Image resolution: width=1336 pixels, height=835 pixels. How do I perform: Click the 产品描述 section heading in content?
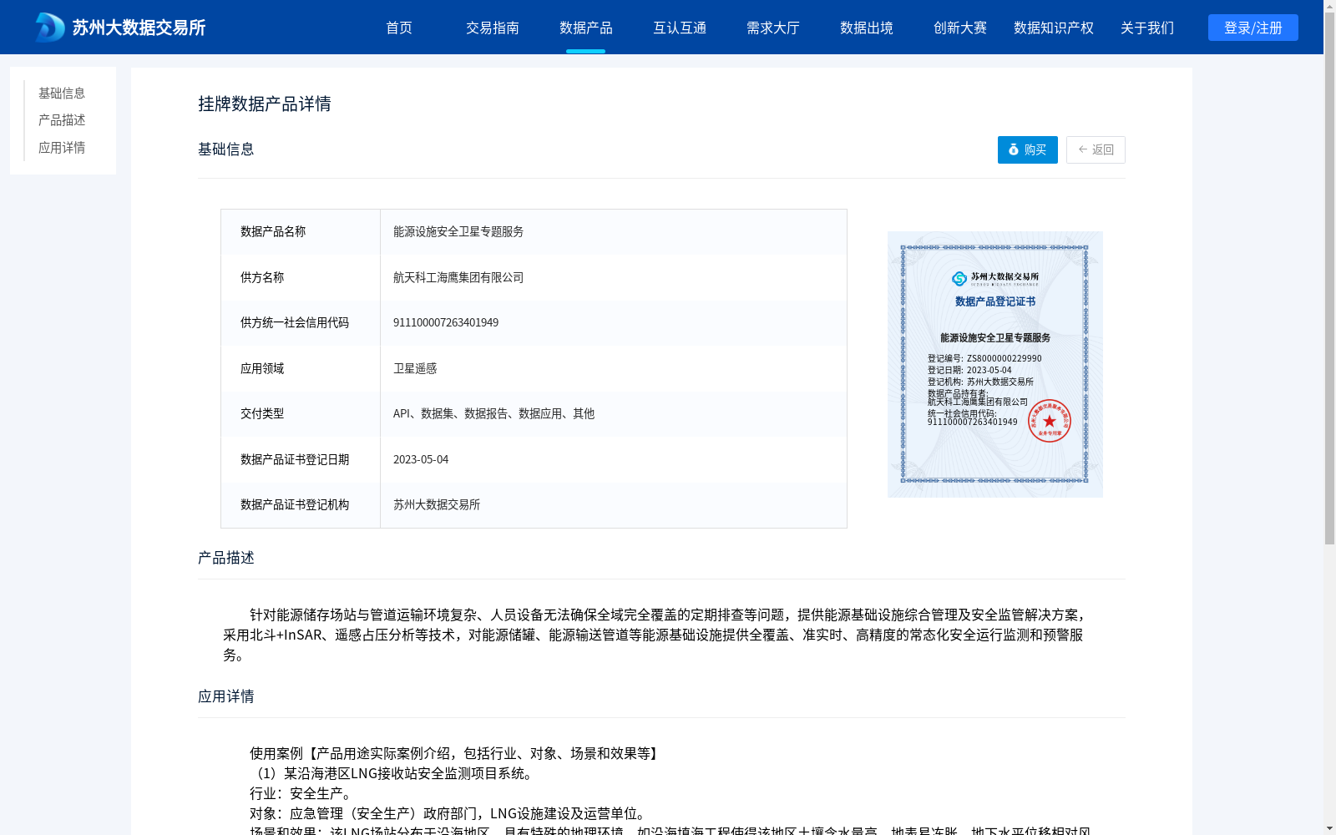coord(226,558)
